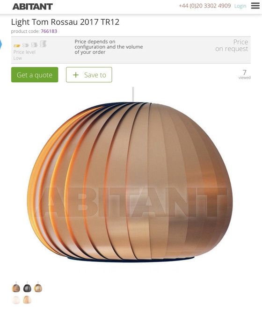The width and height of the screenshot is (262, 311).
Task: Open the Login link
Action: pos(240,6)
